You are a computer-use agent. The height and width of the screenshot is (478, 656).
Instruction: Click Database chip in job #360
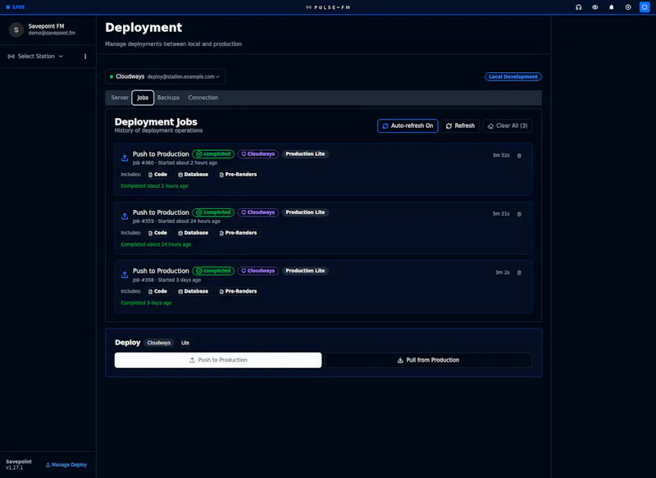click(193, 175)
